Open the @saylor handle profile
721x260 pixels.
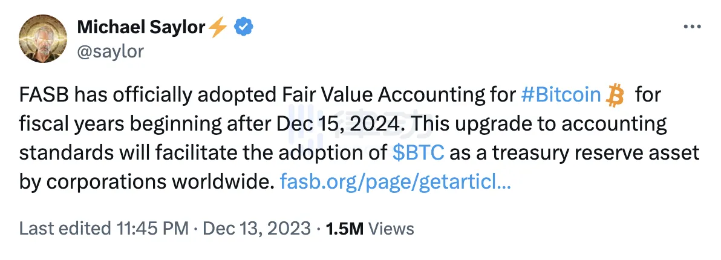[x=111, y=51]
